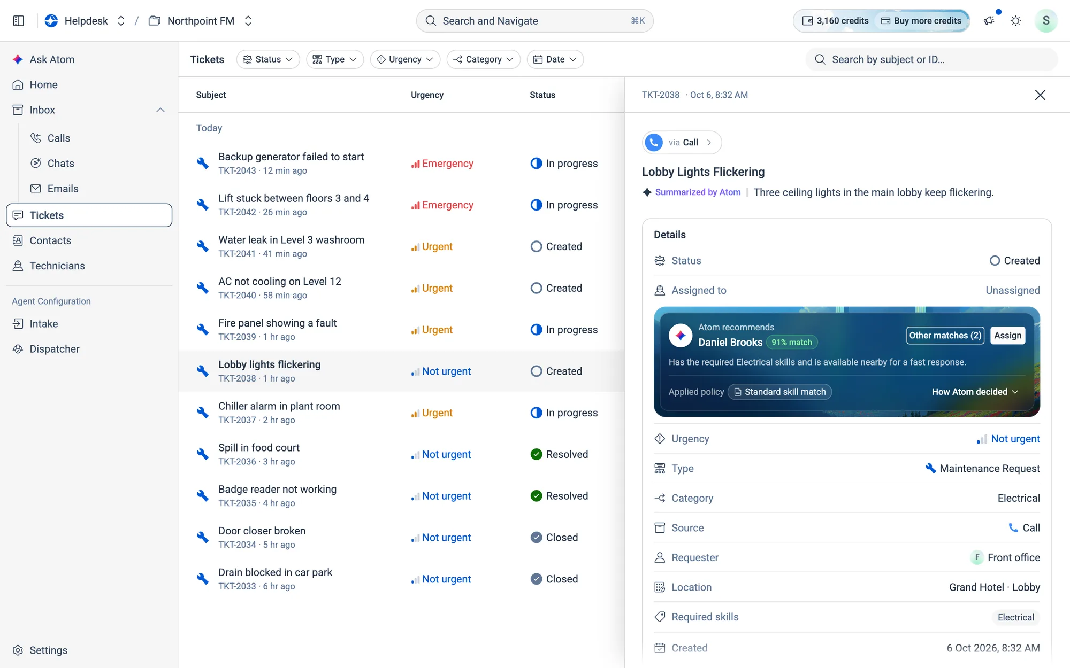
Task: Click Standard skill match policy chip
Action: [x=780, y=392]
